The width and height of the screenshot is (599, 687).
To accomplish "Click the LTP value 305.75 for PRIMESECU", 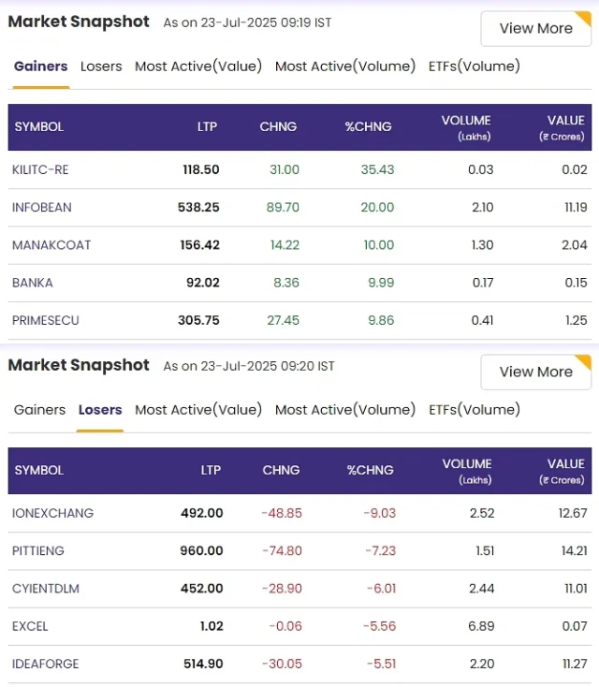I will point(198,320).
